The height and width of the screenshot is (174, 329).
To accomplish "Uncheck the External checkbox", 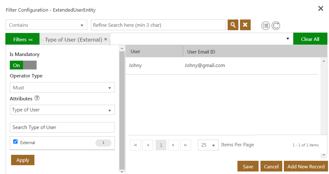I will pos(15,142).
